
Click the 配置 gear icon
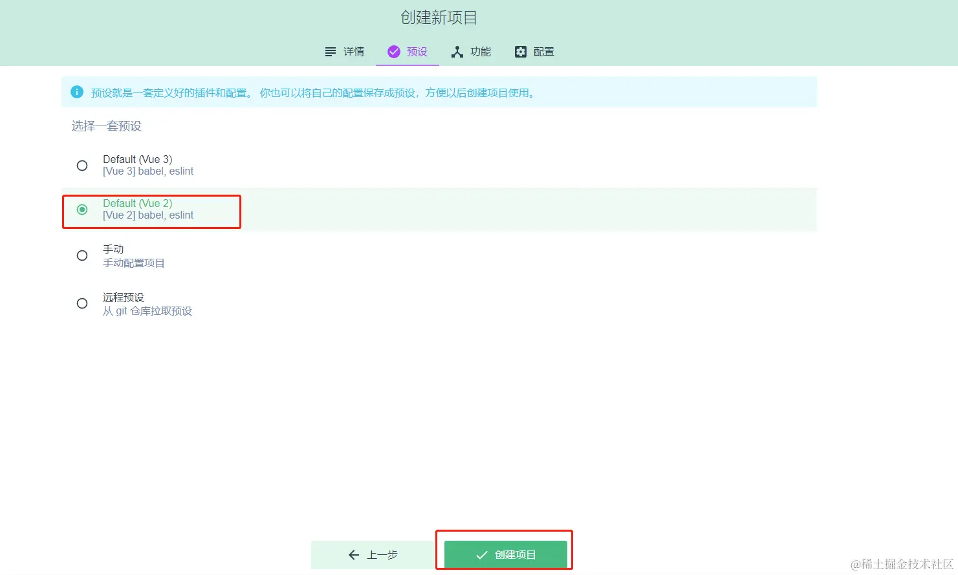521,52
